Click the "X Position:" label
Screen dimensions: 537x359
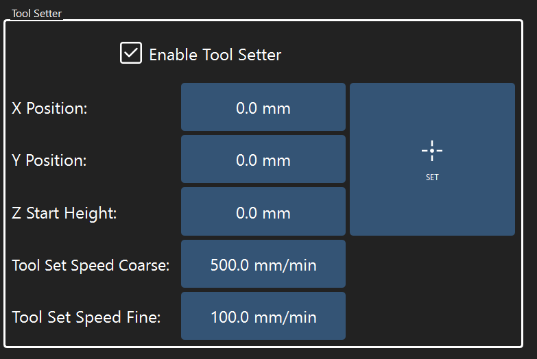pos(49,108)
